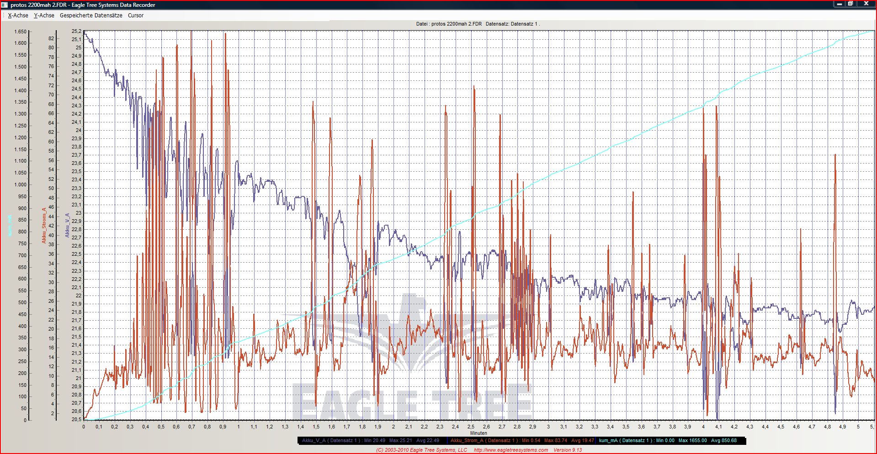Restore down the Data Recorder window
877x454 pixels.
[850, 4]
